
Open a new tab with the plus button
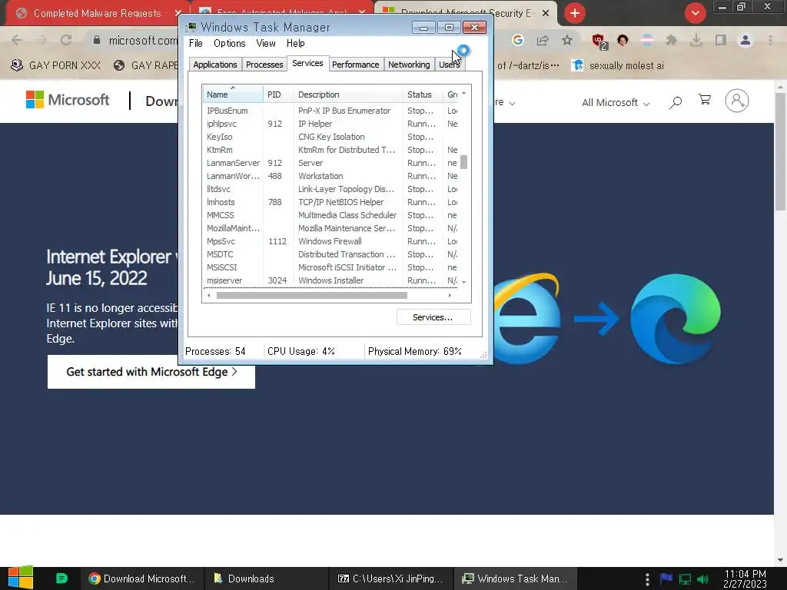coord(575,13)
